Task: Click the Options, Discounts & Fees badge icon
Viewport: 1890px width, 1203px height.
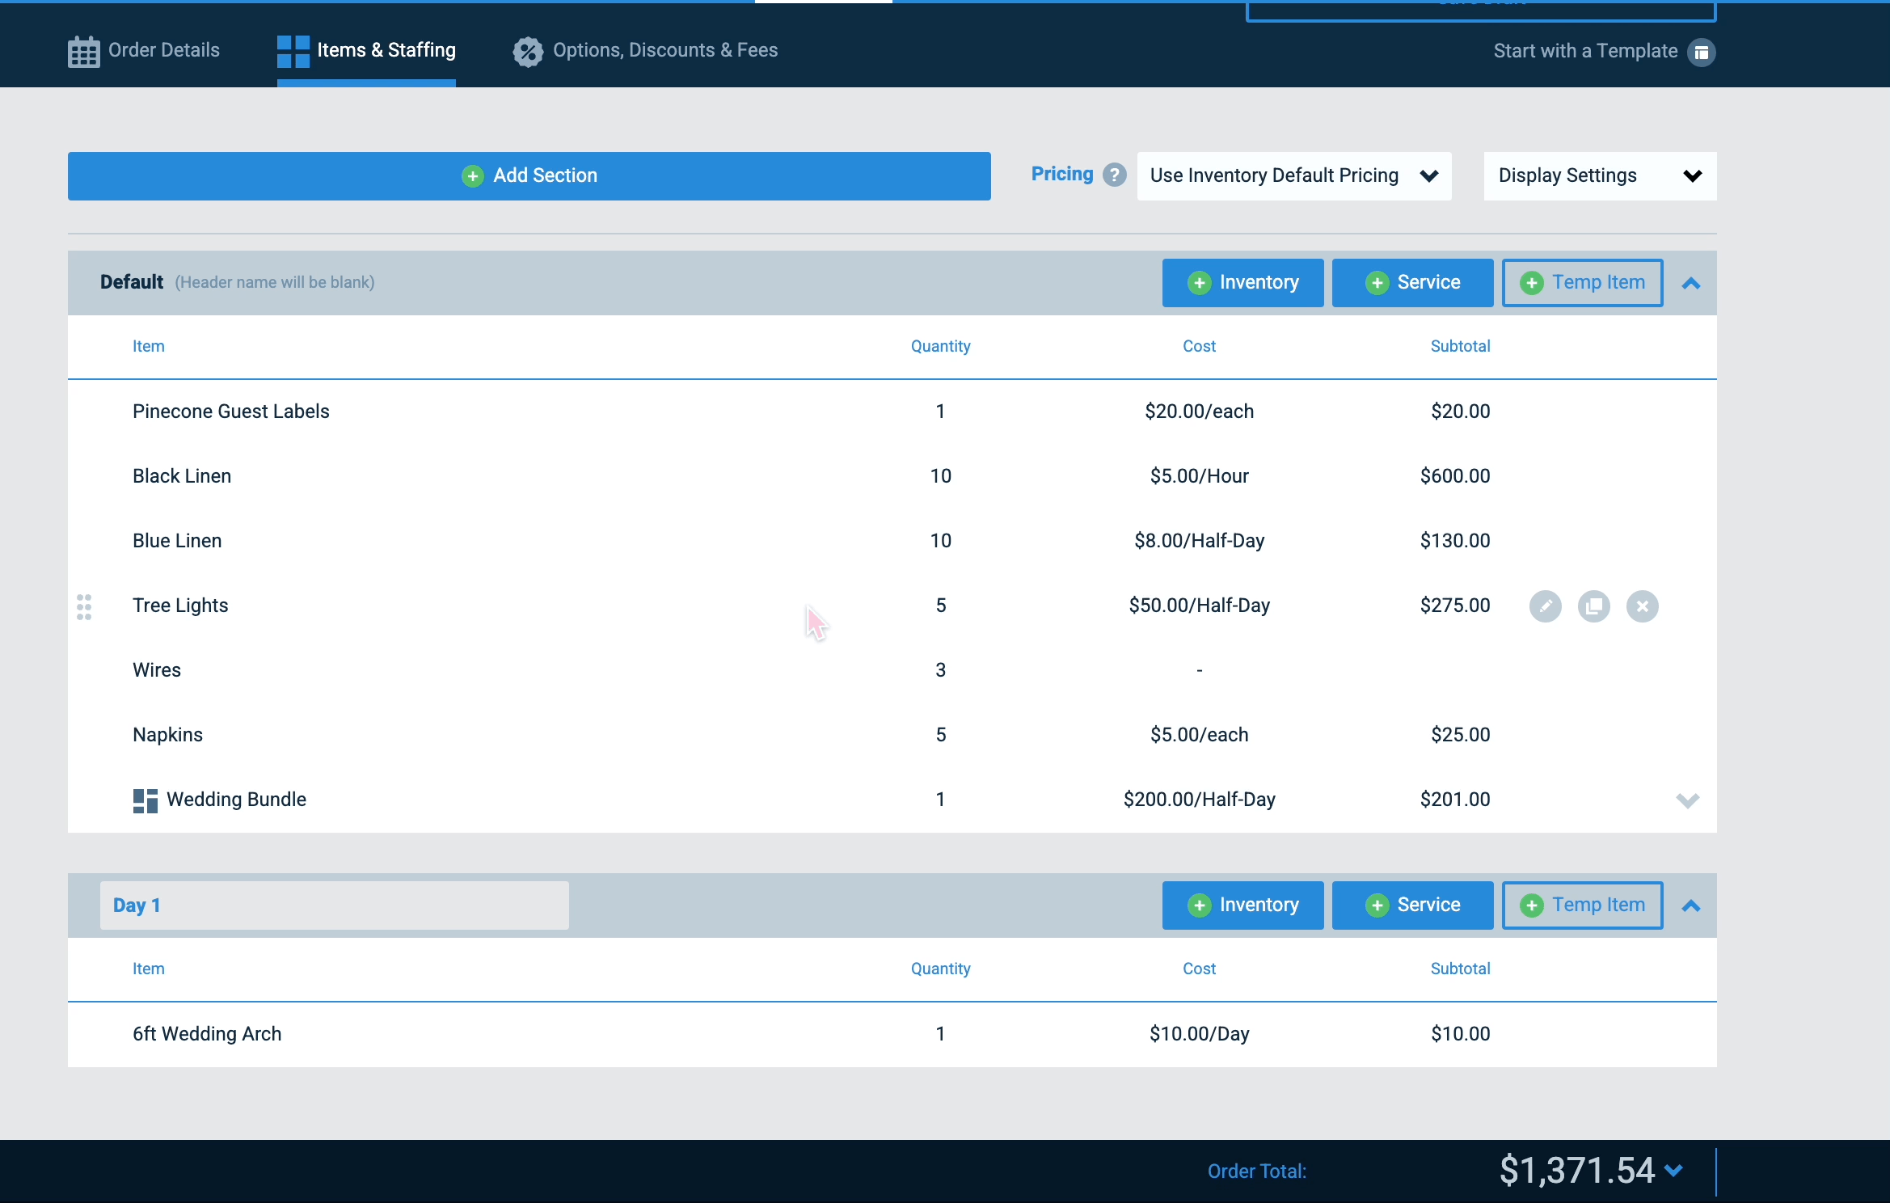Action: [x=528, y=52]
